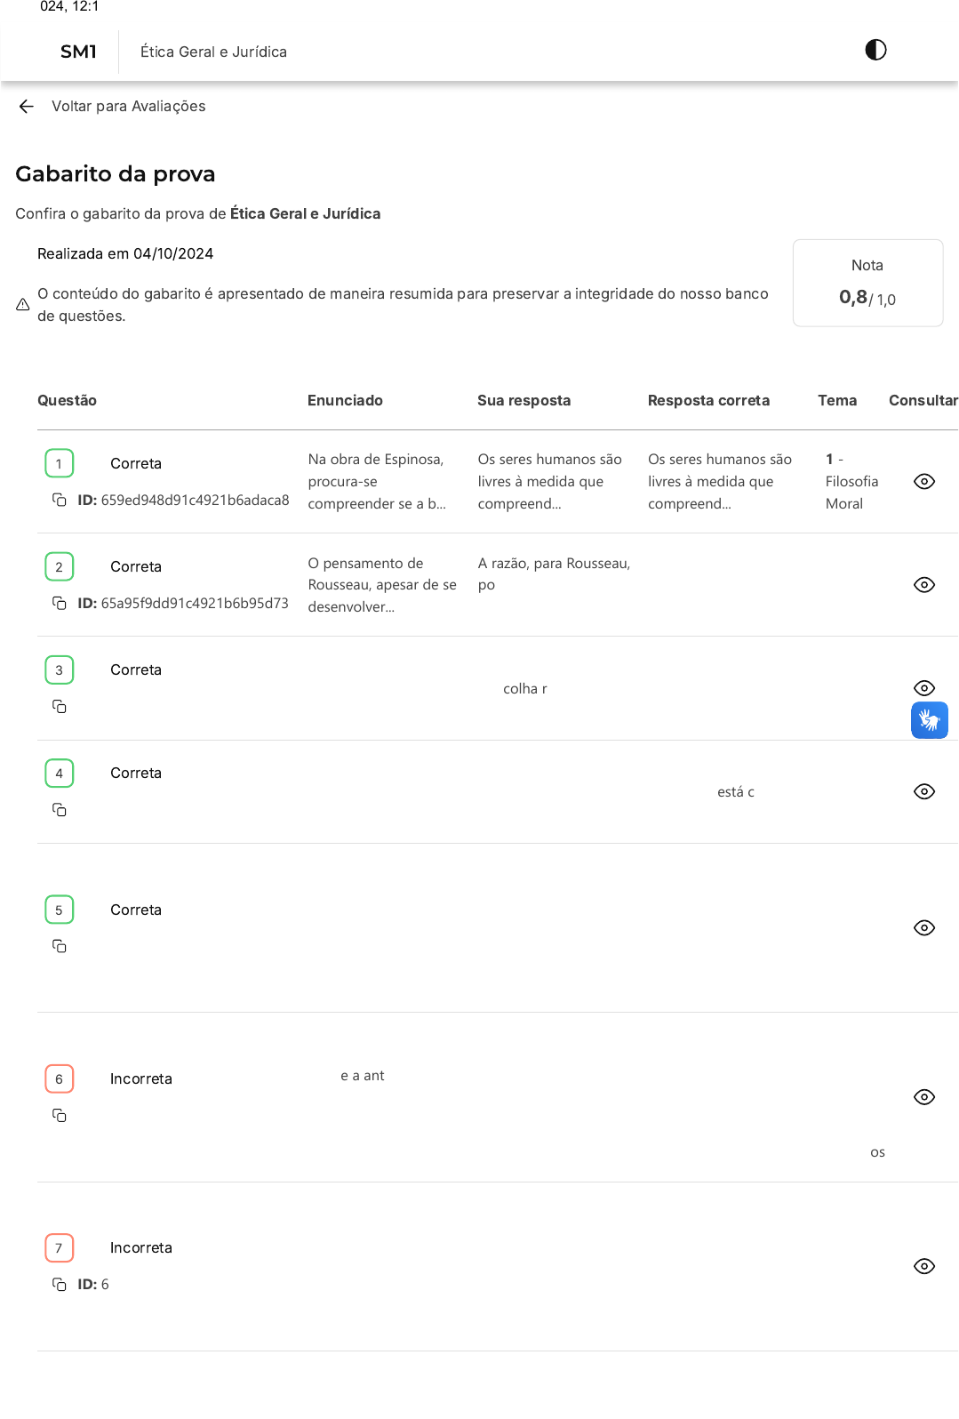Screen dimensions: 959x1419
Task: View details of question 1 with eye icon
Action: pos(924,482)
